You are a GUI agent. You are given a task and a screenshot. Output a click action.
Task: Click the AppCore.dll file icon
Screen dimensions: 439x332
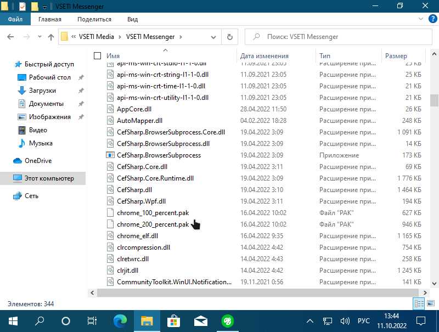[x=110, y=109]
